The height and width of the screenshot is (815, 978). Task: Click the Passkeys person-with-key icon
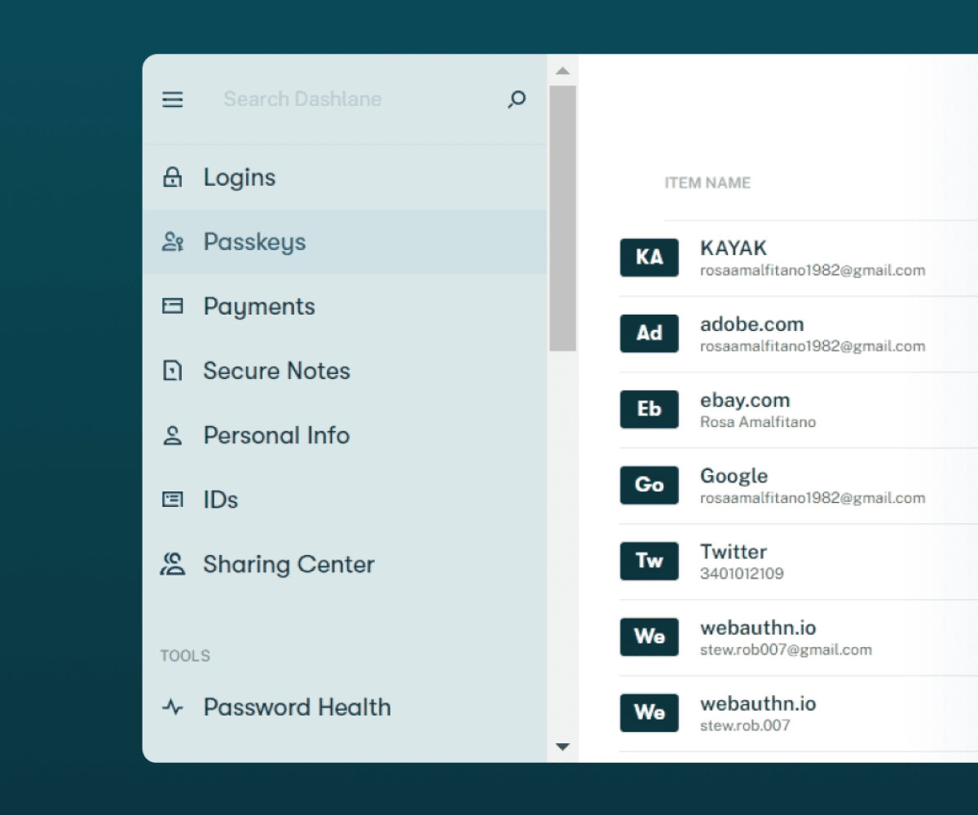(x=173, y=241)
